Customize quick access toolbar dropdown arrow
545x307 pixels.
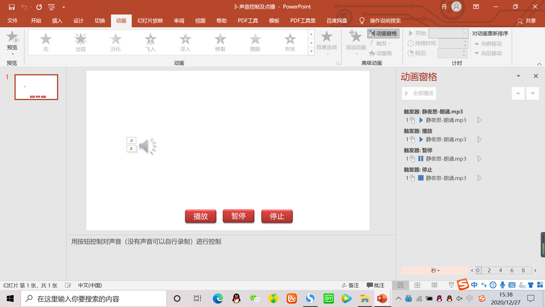point(64,7)
